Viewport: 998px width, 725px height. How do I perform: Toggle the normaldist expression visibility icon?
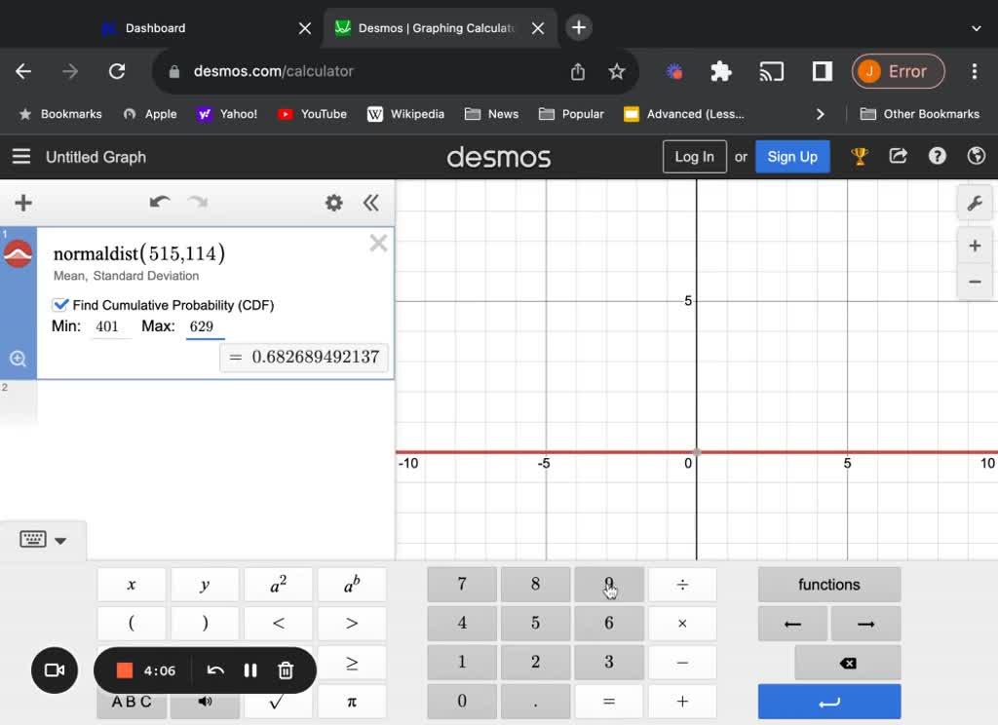(19, 254)
